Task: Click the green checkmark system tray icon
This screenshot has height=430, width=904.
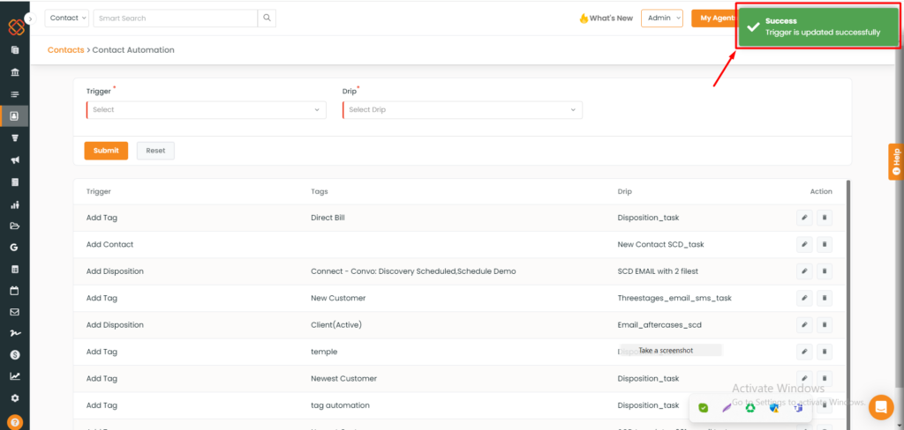Action: pyautogui.click(x=703, y=408)
